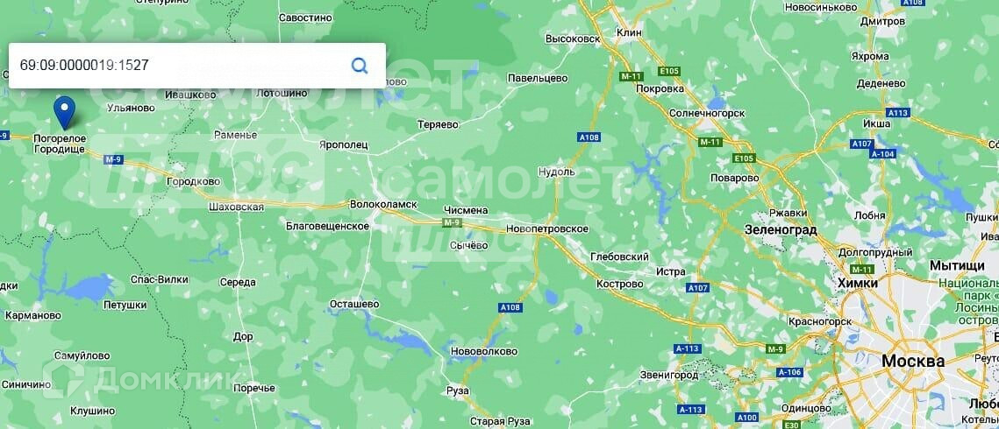999x429 pixels.
Task: Click the A108 road shield near Нудоль
Action: tap(588, 137)
